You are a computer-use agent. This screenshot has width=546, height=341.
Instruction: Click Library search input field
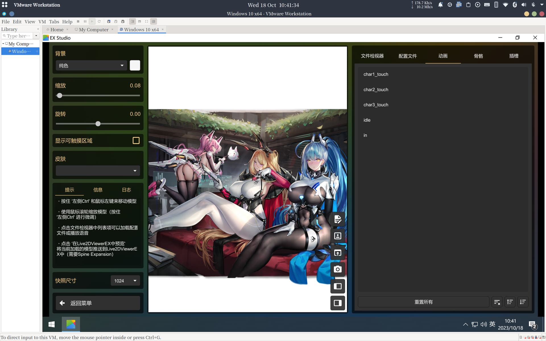pyautogui.click(x=18, y=36)
